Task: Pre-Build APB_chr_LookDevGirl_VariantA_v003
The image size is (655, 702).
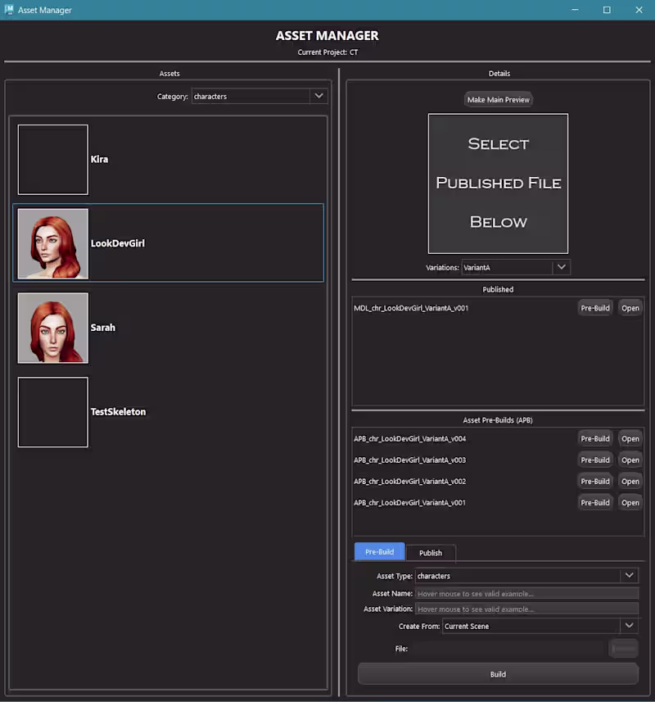Action: (595, 460)
